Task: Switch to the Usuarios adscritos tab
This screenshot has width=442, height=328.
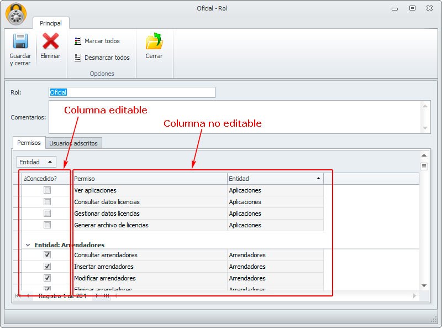Action: pyautogui.click(x=73, y=143)
